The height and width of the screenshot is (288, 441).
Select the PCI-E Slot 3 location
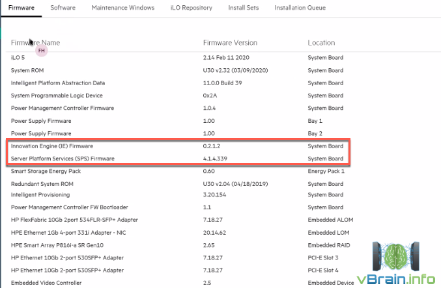point(323,257)
